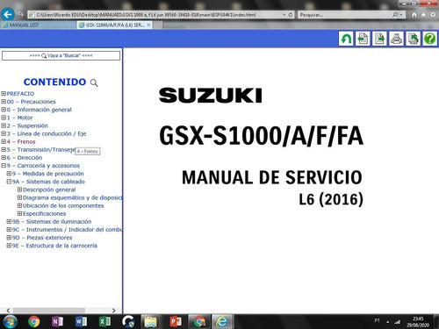Viewport: 439px width, 329px height.
Task: Open help with the green question mark
Action: pos(430,39)
